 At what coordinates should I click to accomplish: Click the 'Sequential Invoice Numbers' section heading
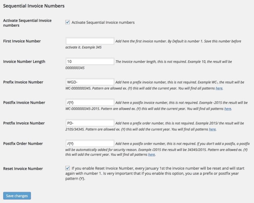(x=34, y=6)
